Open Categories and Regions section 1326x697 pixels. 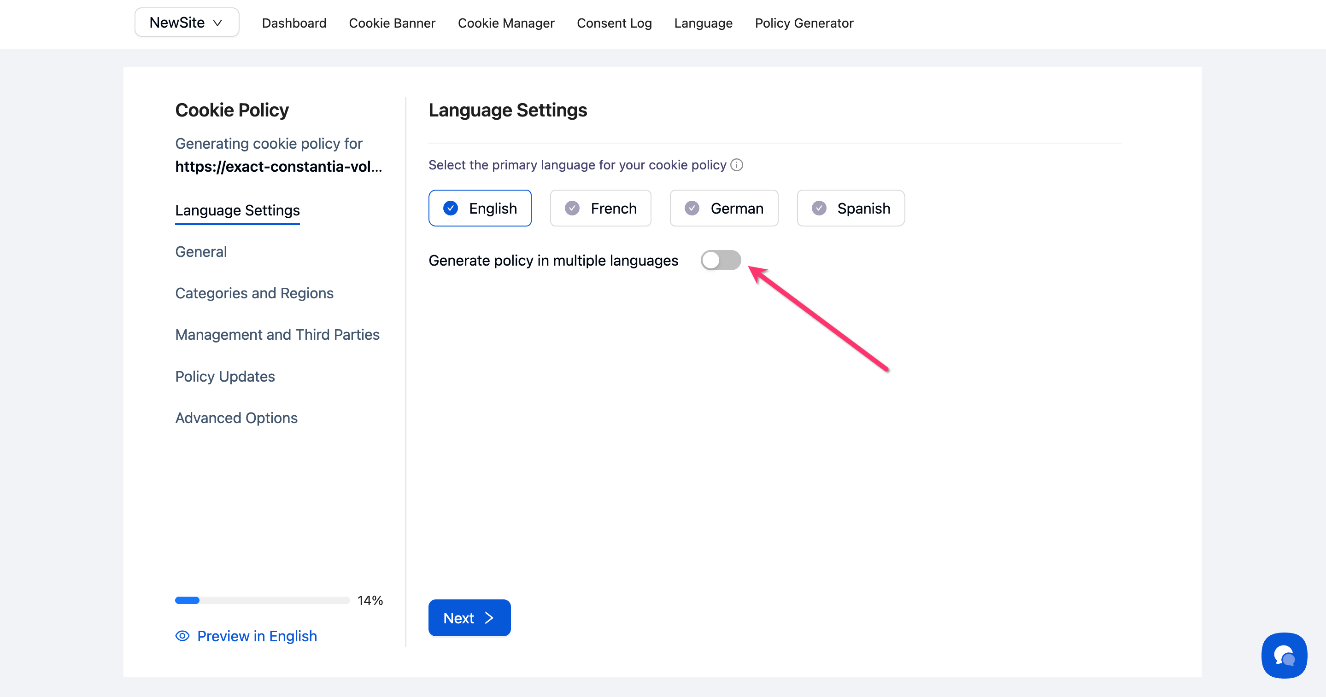tap(254, 293)
